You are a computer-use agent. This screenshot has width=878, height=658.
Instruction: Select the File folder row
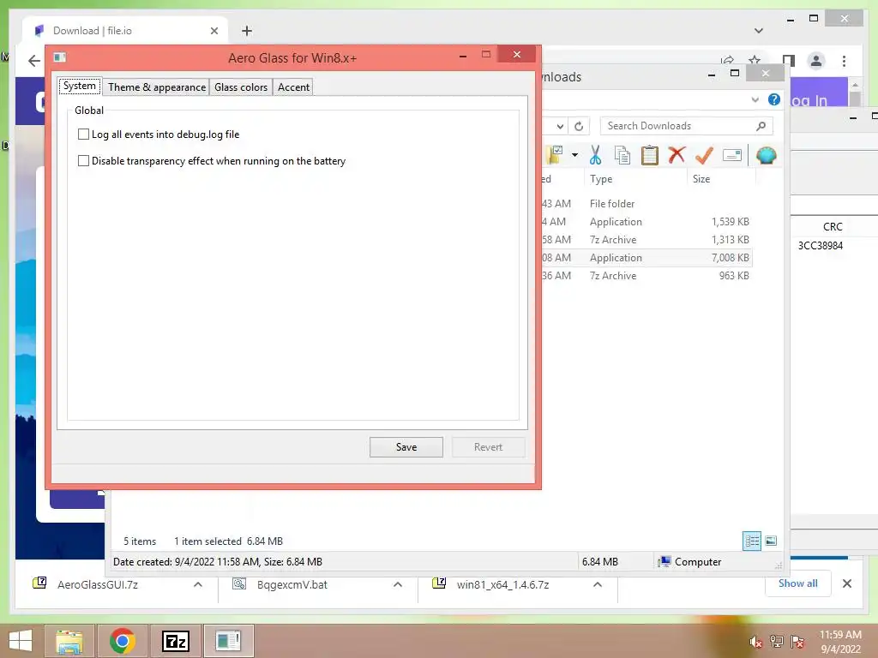pyautogui.click(x=645, y=204)
